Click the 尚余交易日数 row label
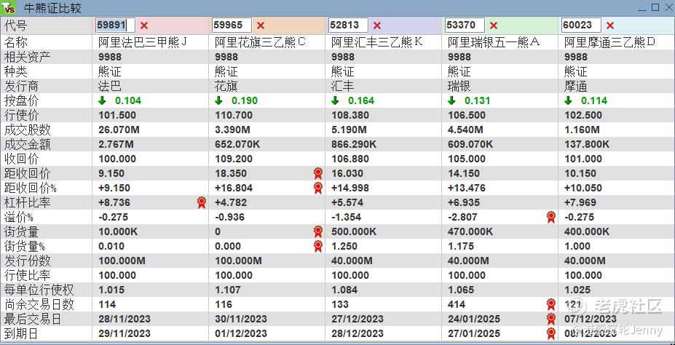Screen dimensions: 675x345 pos(39,304)
